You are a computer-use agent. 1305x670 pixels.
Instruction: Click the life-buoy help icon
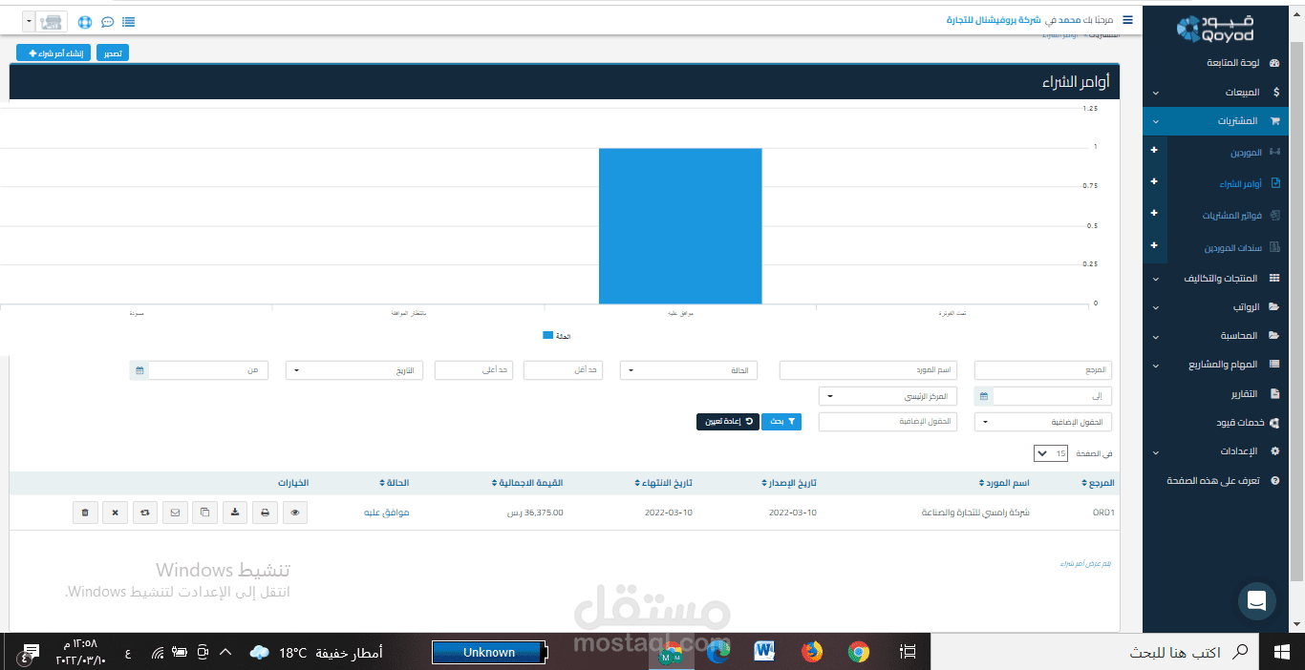85,21
